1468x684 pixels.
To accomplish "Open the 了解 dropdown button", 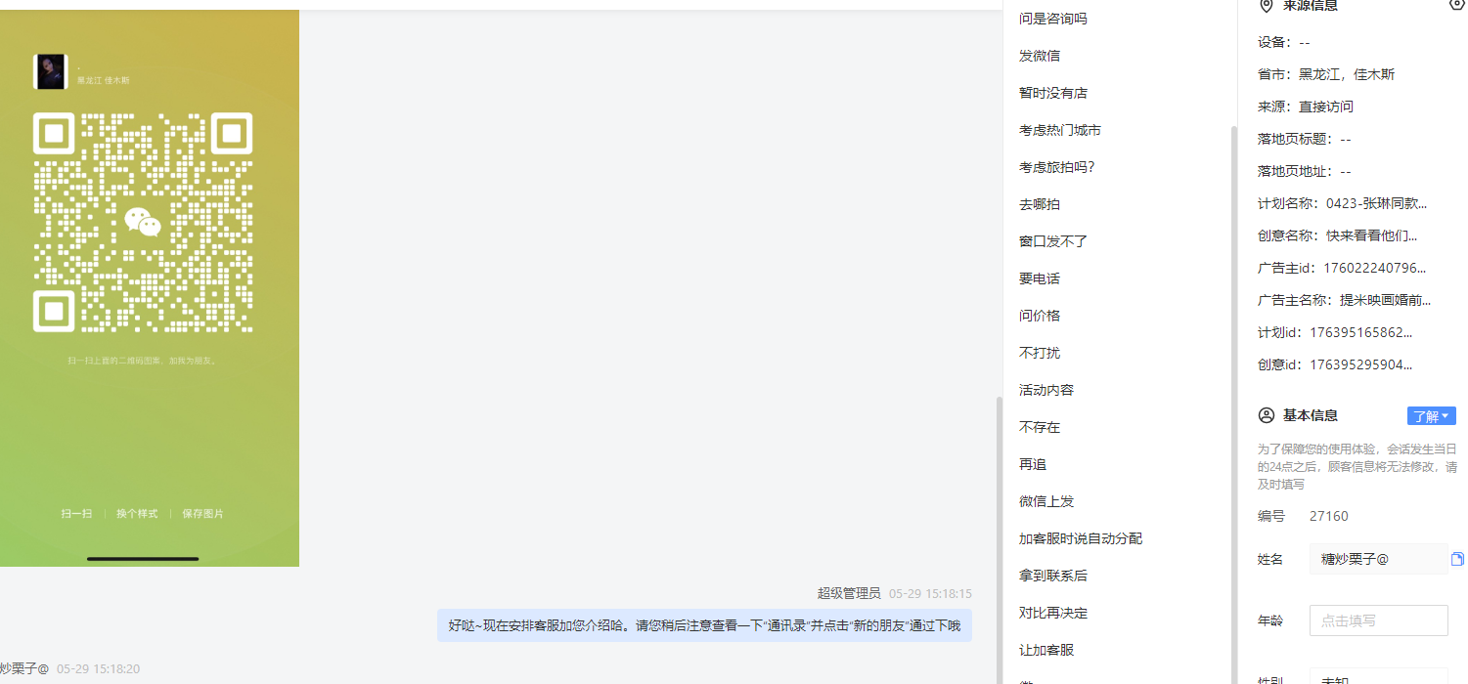I will pyautogui.click(x=1432, y=416).
